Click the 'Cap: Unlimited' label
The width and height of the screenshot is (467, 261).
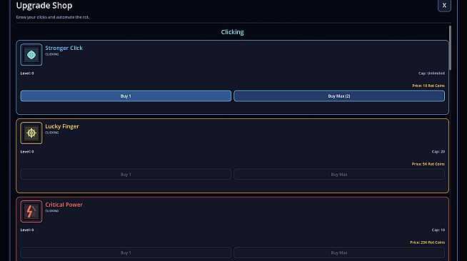pos(431,73)
